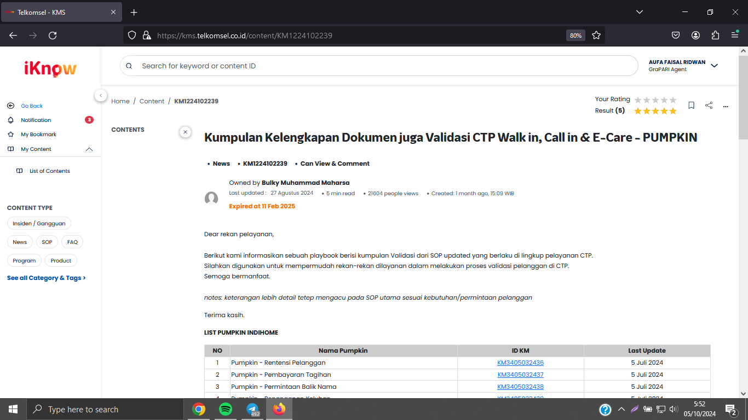Click the browser back arrow

tap(13, 35)
